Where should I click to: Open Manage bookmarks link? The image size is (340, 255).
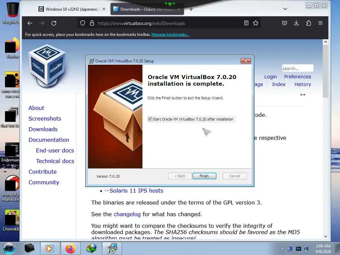coord(170,35)
